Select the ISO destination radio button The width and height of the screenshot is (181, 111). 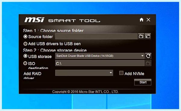click(25, 63)
